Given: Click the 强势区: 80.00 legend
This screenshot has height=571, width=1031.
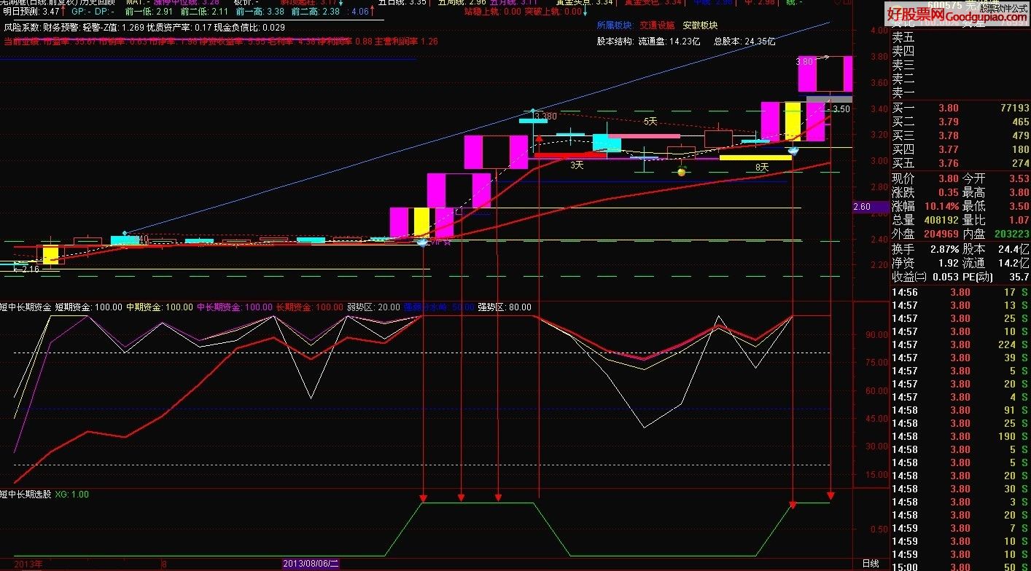Looking at the screenshot, I should [x=505, y=307].
